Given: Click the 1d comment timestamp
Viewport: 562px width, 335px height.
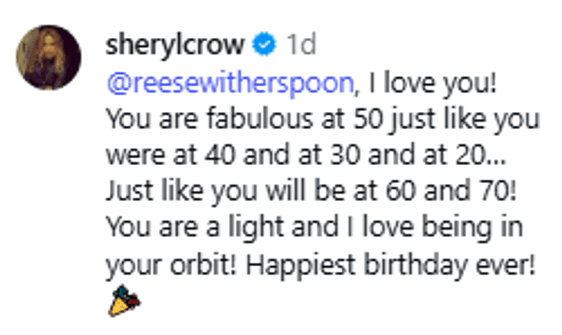Looking at the screenshot, I should click(x=300, y=45).
